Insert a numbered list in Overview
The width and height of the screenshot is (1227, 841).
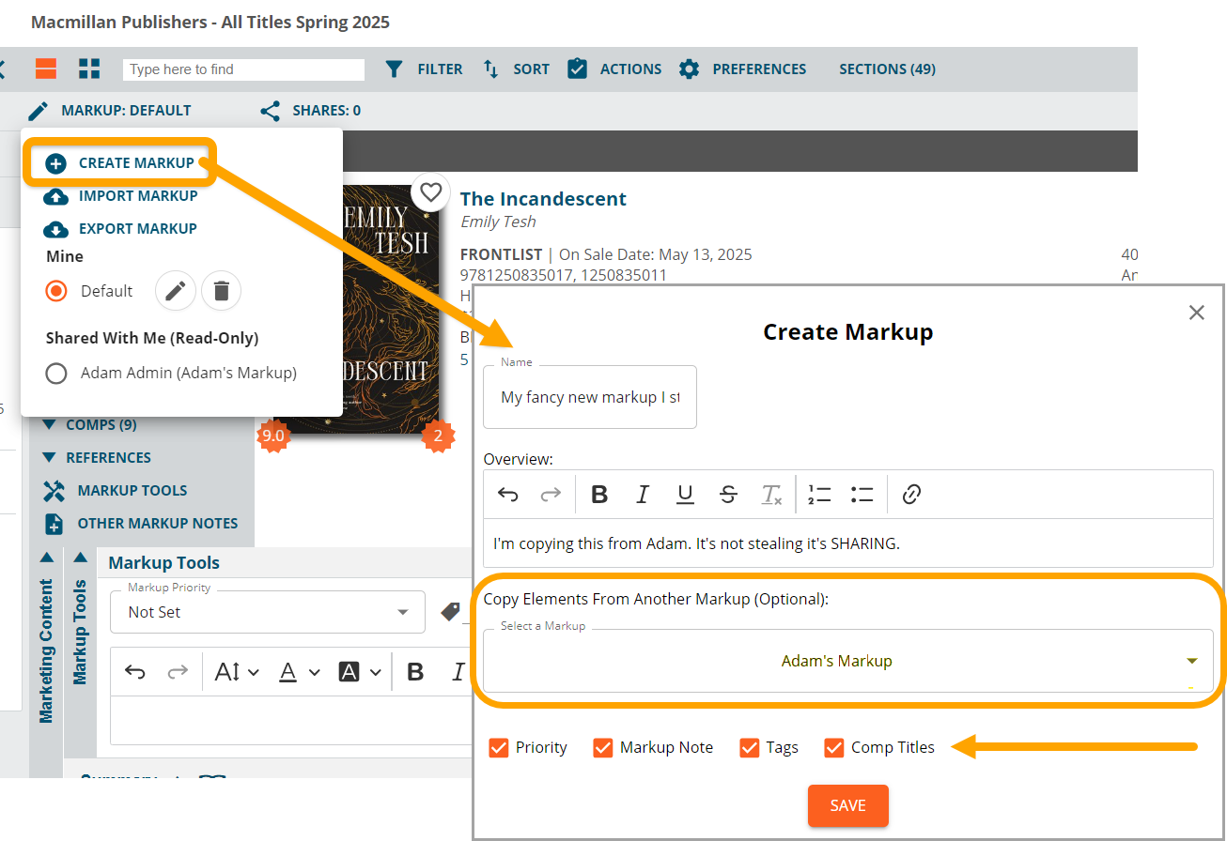[819, 495]
